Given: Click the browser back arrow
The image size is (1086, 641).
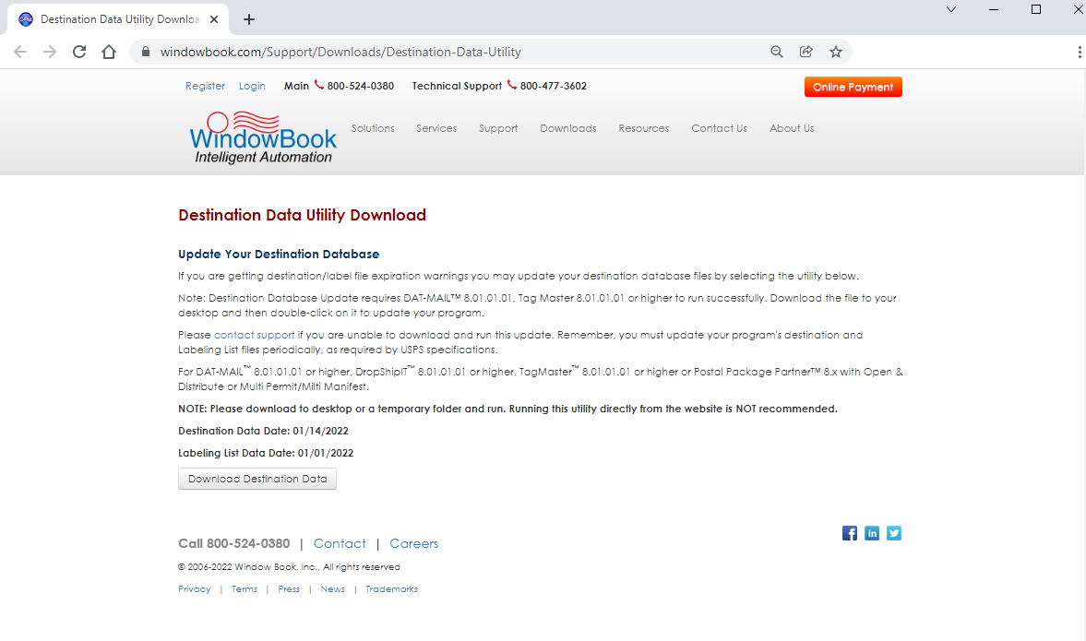Looking at the screenshot, I should tap(20, 52).
